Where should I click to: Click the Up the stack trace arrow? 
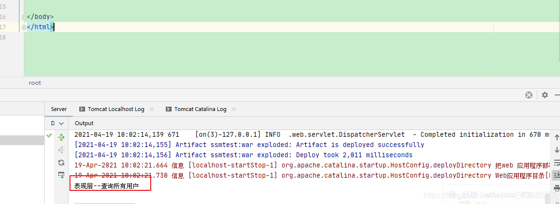[557, 137]
